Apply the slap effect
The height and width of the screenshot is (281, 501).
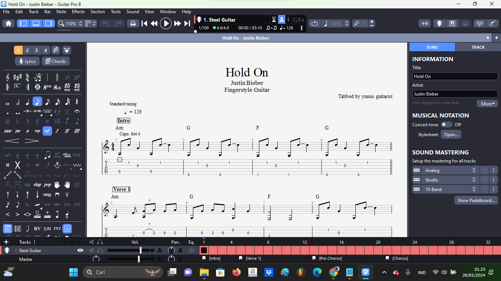tap(37, 185)
